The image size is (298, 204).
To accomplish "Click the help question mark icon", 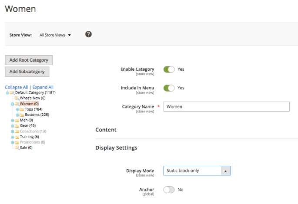I will click(88, 34).
